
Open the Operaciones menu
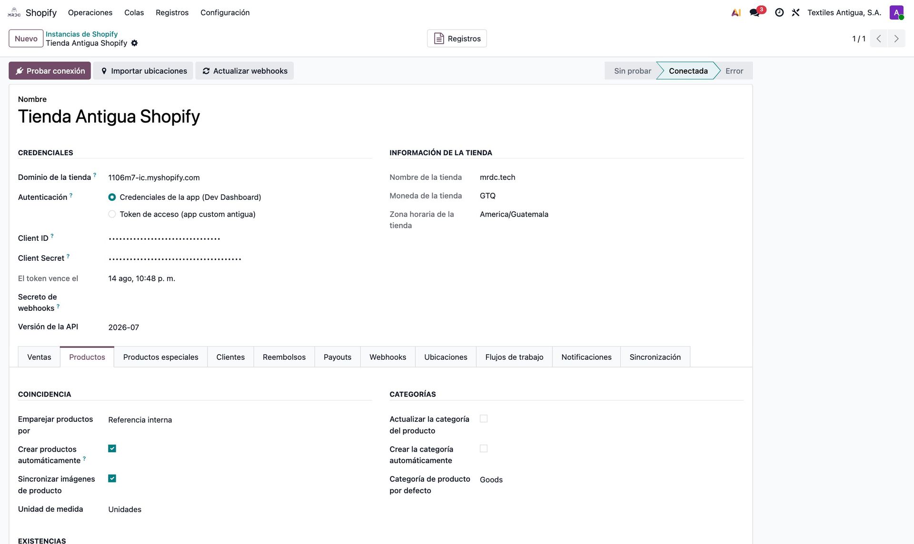pos(90,12)
